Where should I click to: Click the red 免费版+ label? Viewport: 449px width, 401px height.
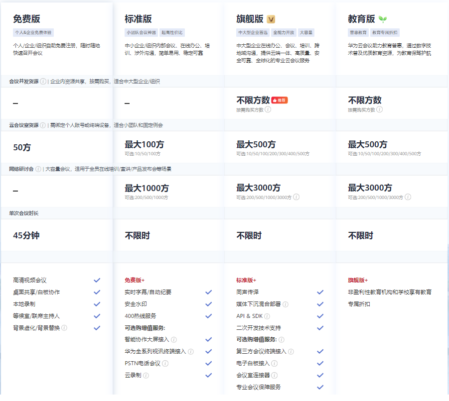click(x=135, y=280)
